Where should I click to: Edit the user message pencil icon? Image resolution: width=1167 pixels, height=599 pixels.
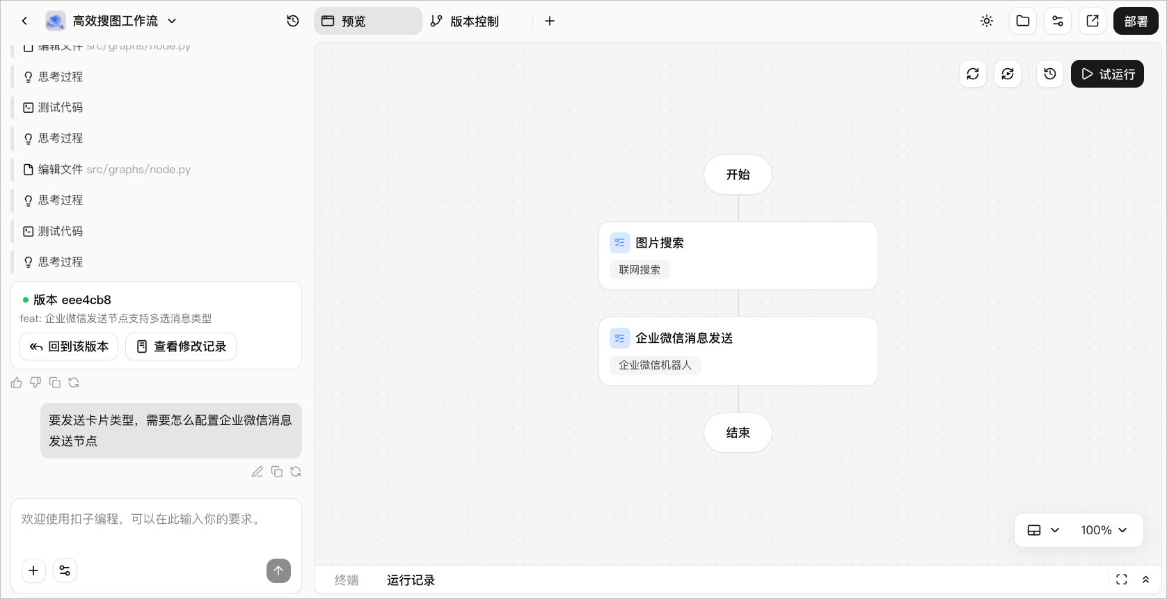click(x=257, y=472)
